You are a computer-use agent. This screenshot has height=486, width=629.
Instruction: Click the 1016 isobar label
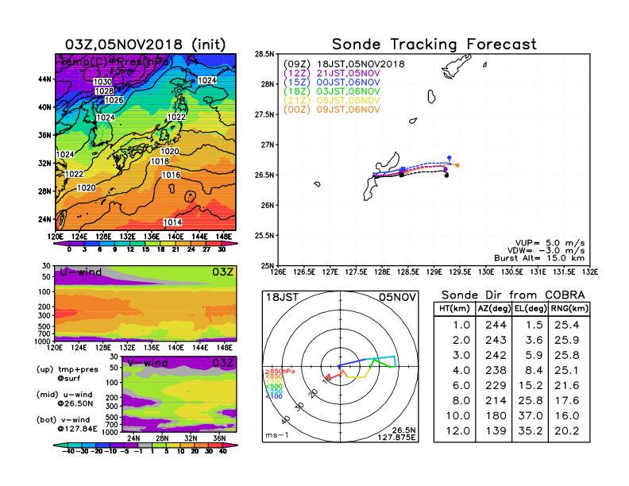pyautogui.click(x=171, y=175)
